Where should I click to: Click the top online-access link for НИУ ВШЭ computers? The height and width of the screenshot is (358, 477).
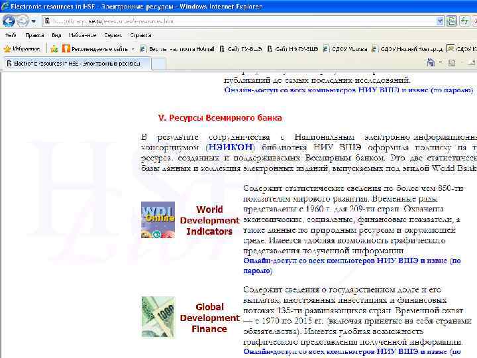(348, 90)
